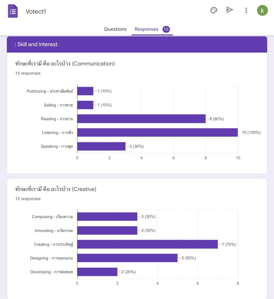
Task: Select the Responses tab
Action: (146, 29)
